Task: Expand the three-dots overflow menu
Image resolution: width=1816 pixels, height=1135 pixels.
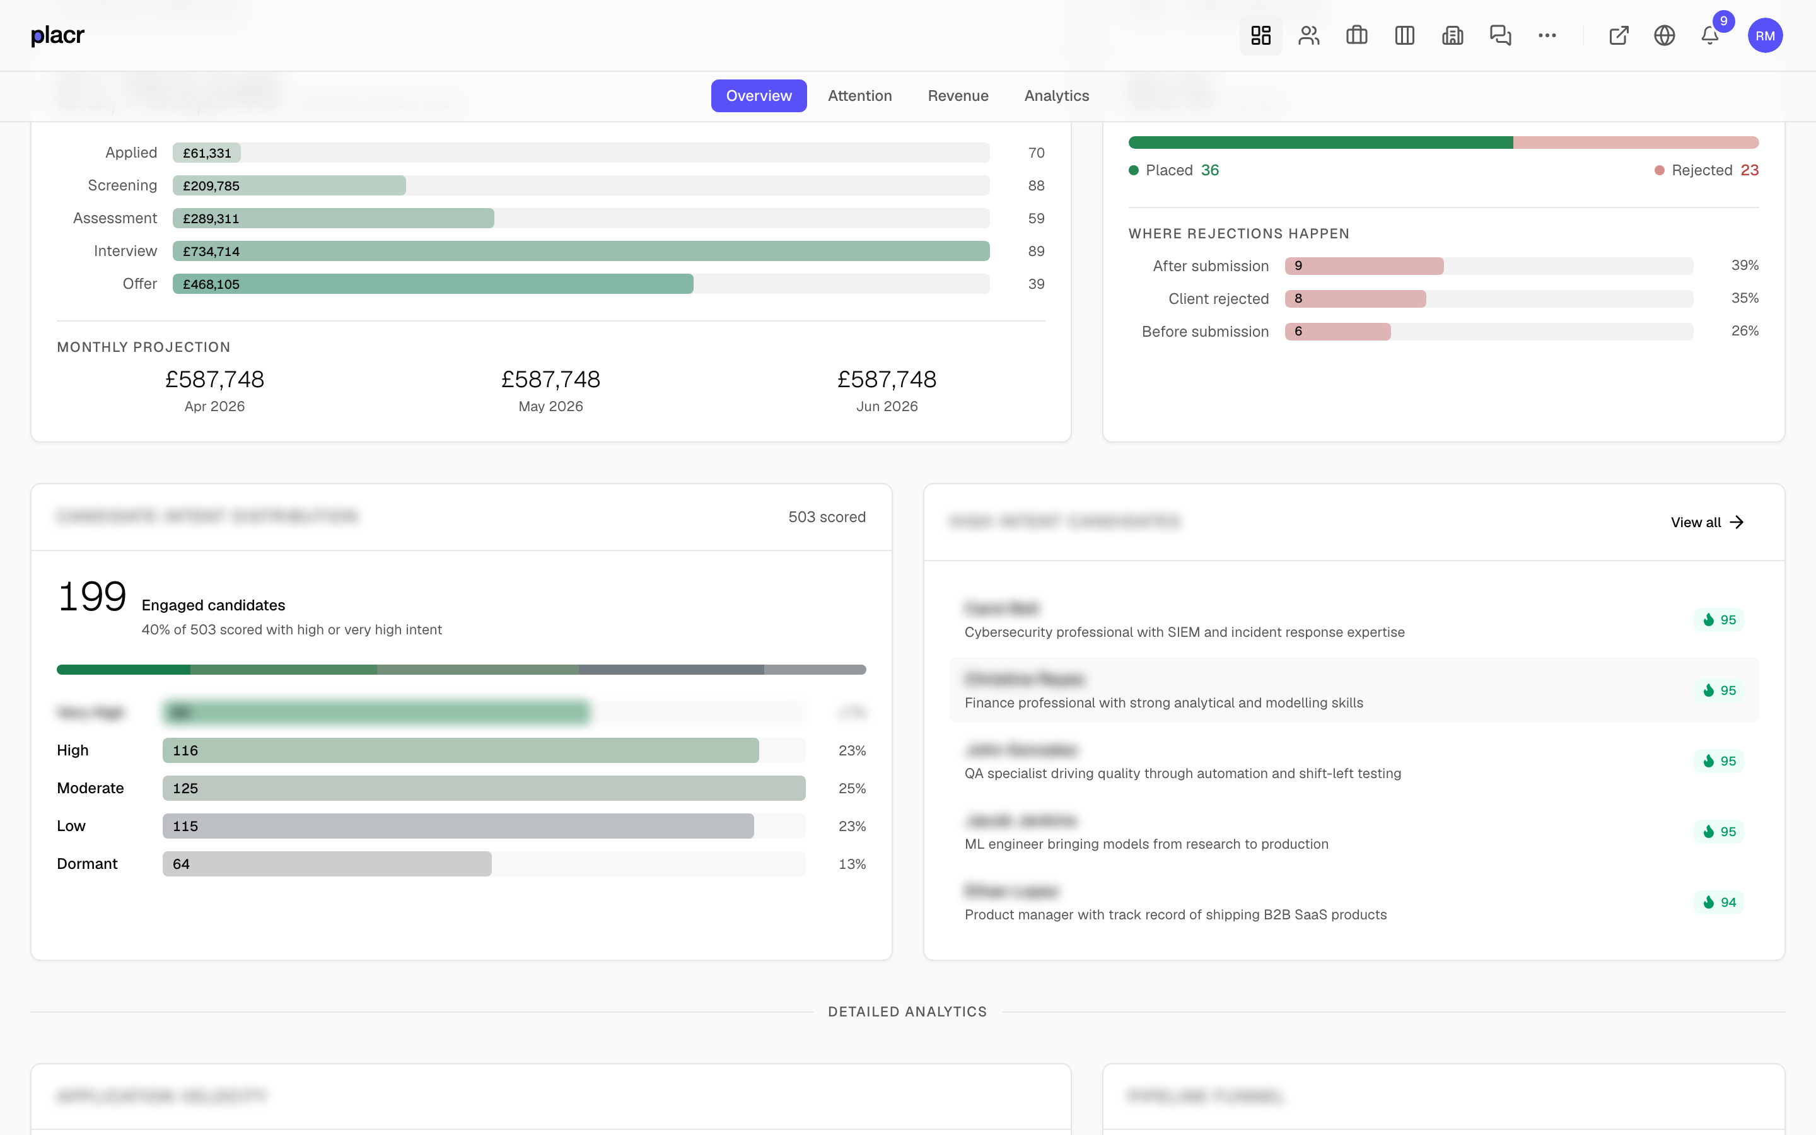Action: coord(1547,35)
